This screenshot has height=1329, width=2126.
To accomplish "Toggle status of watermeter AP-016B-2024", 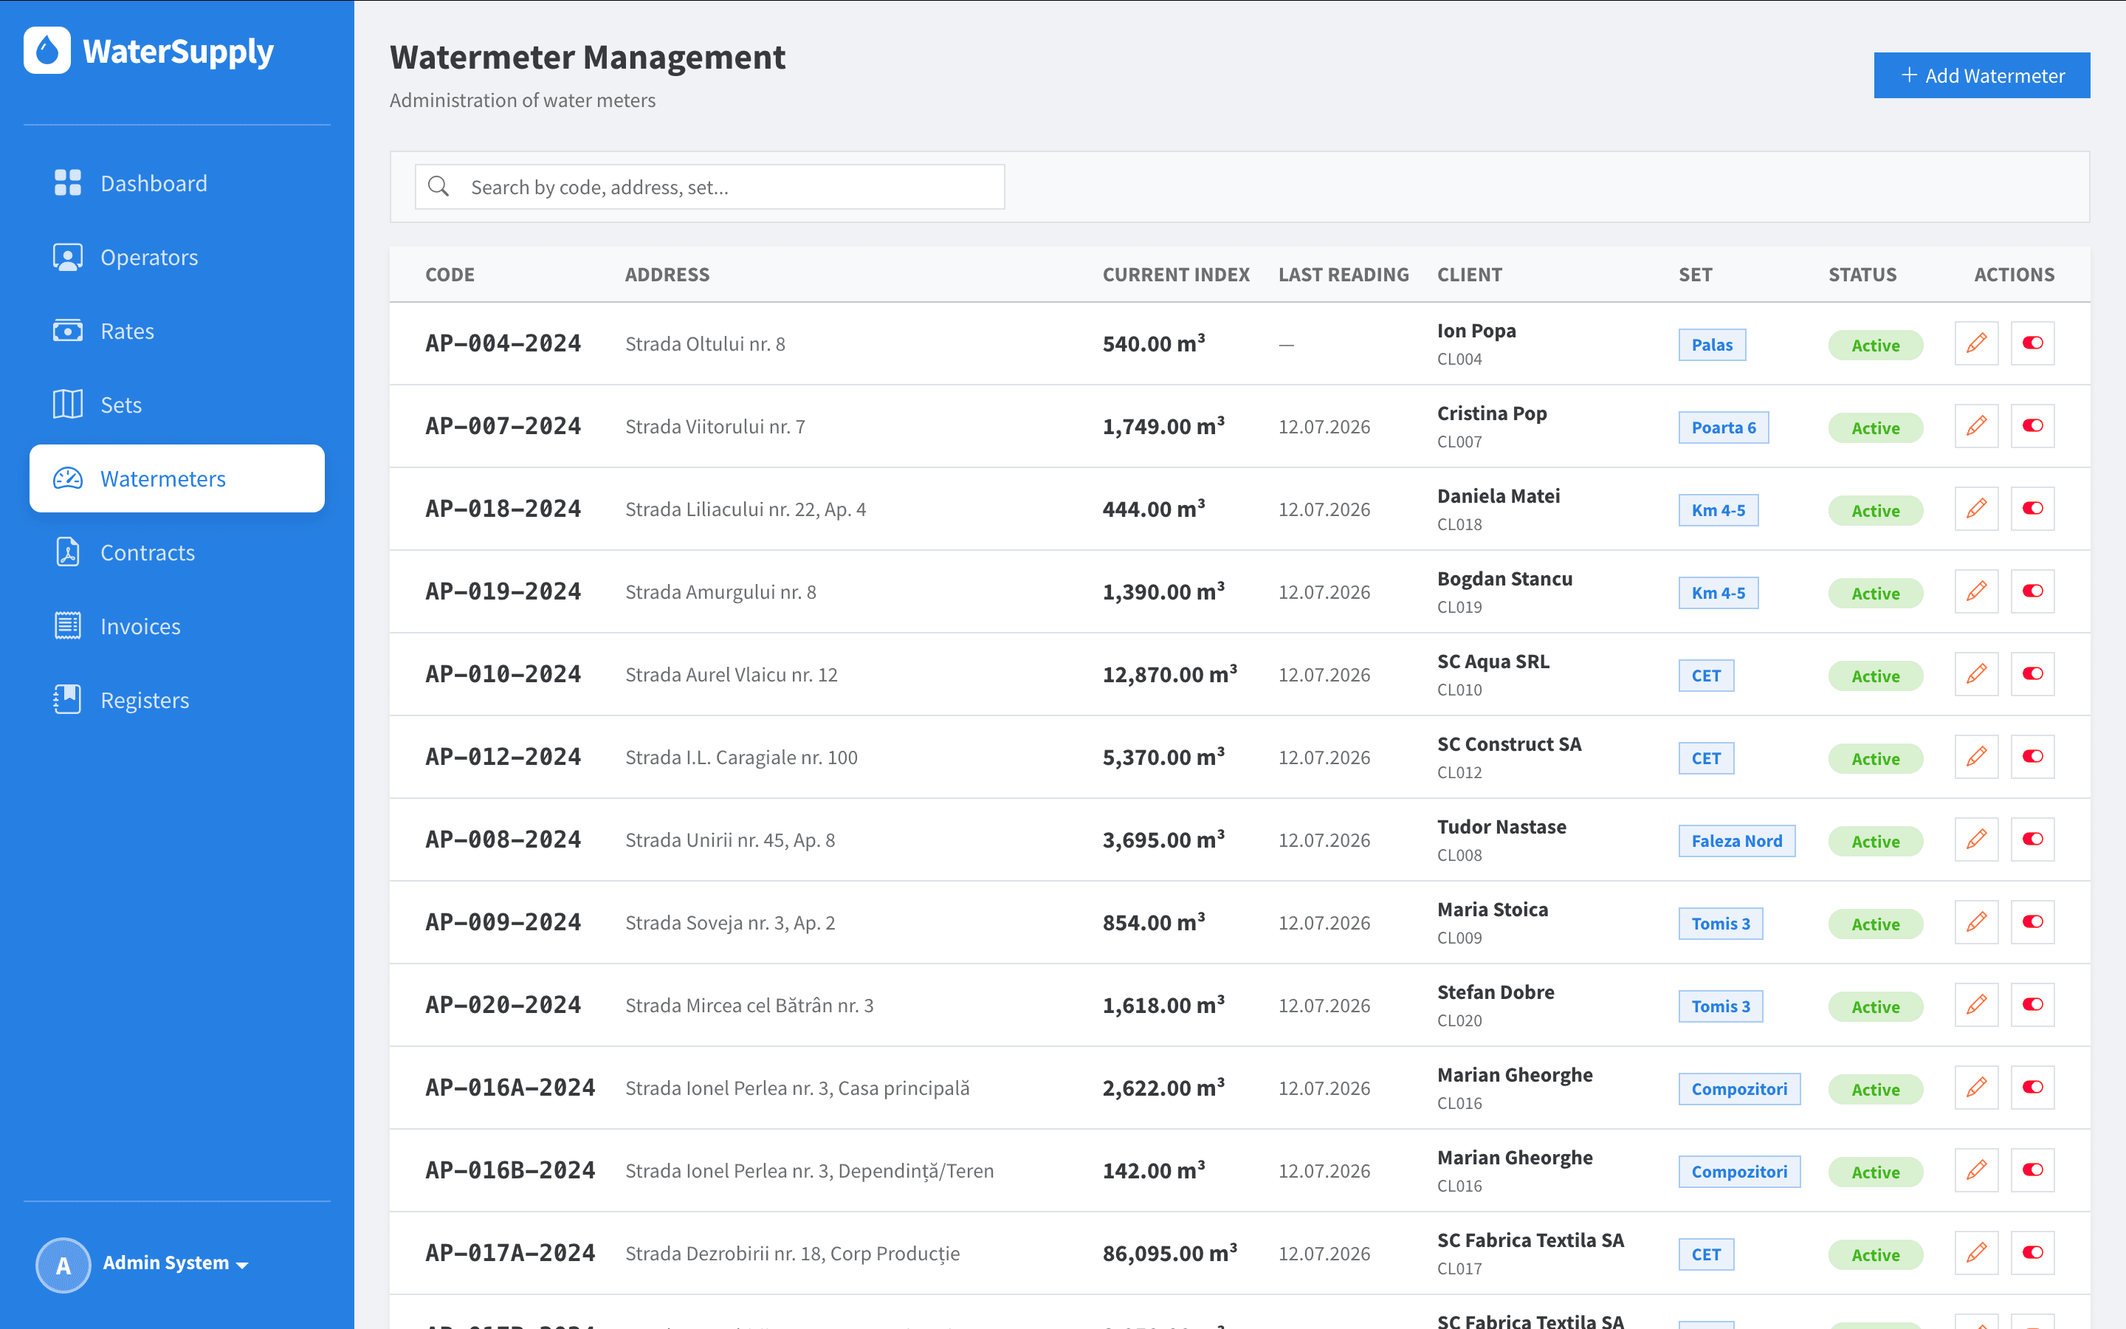I will tap(2033, 1169).
